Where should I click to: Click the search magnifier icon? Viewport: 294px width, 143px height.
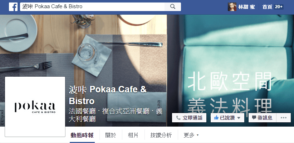click(x=173, y=7)
